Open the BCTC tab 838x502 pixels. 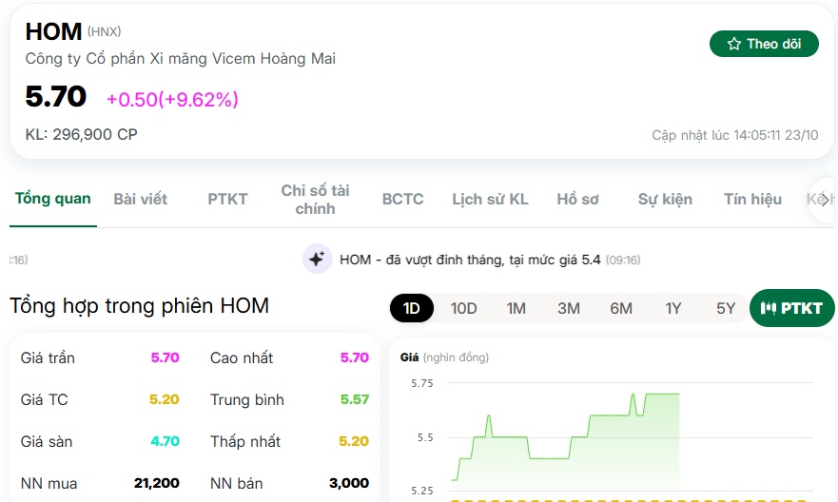click(x=403, y=200)
